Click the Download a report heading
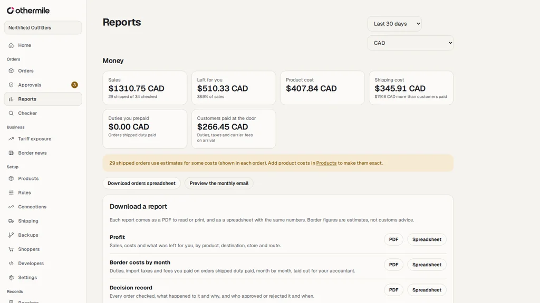Screen dimensions: 540x303 pyautogui.click(x=139, y=206)
